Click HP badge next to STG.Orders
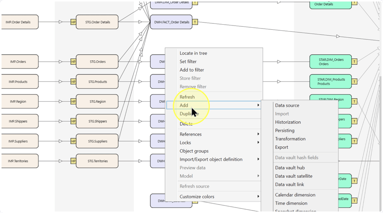 (73, 62)
